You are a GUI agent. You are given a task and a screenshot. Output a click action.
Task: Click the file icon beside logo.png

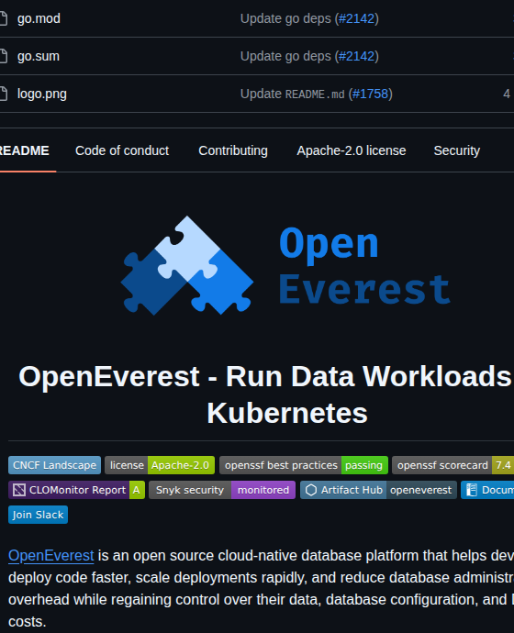[4, 94]
